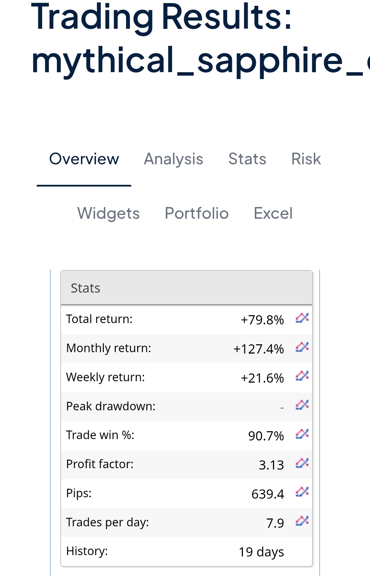This screenshot has height=576, width=370.
Task: Click chart icon for Trade win %
Action: coord(302,434)
